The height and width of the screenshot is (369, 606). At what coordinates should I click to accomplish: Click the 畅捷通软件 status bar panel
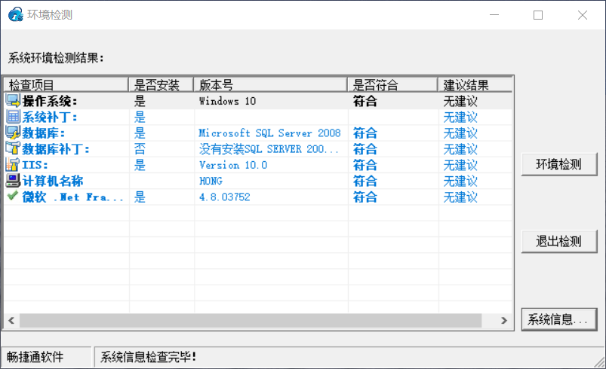click(x=46, y=357)
